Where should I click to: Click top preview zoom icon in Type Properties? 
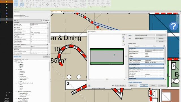[x=123, y=37]
